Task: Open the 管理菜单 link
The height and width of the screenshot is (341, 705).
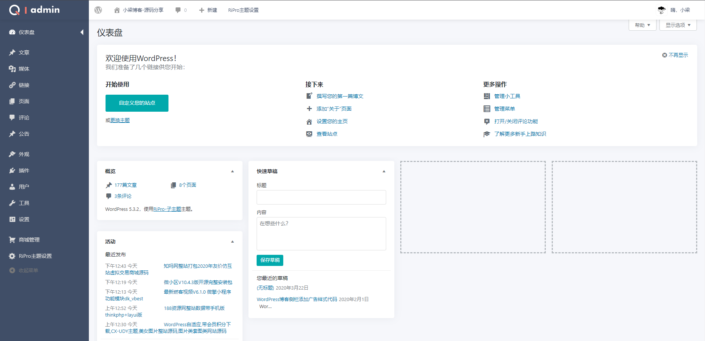Action: tap(505, 109)
